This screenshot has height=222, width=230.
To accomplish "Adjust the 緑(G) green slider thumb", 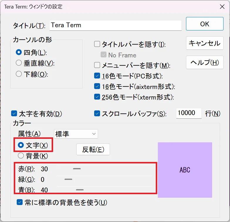I will click(x=68, y=179).
